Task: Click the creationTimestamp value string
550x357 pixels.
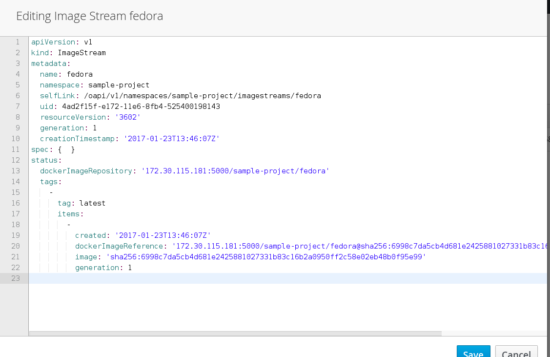Action: pos(172,139)
